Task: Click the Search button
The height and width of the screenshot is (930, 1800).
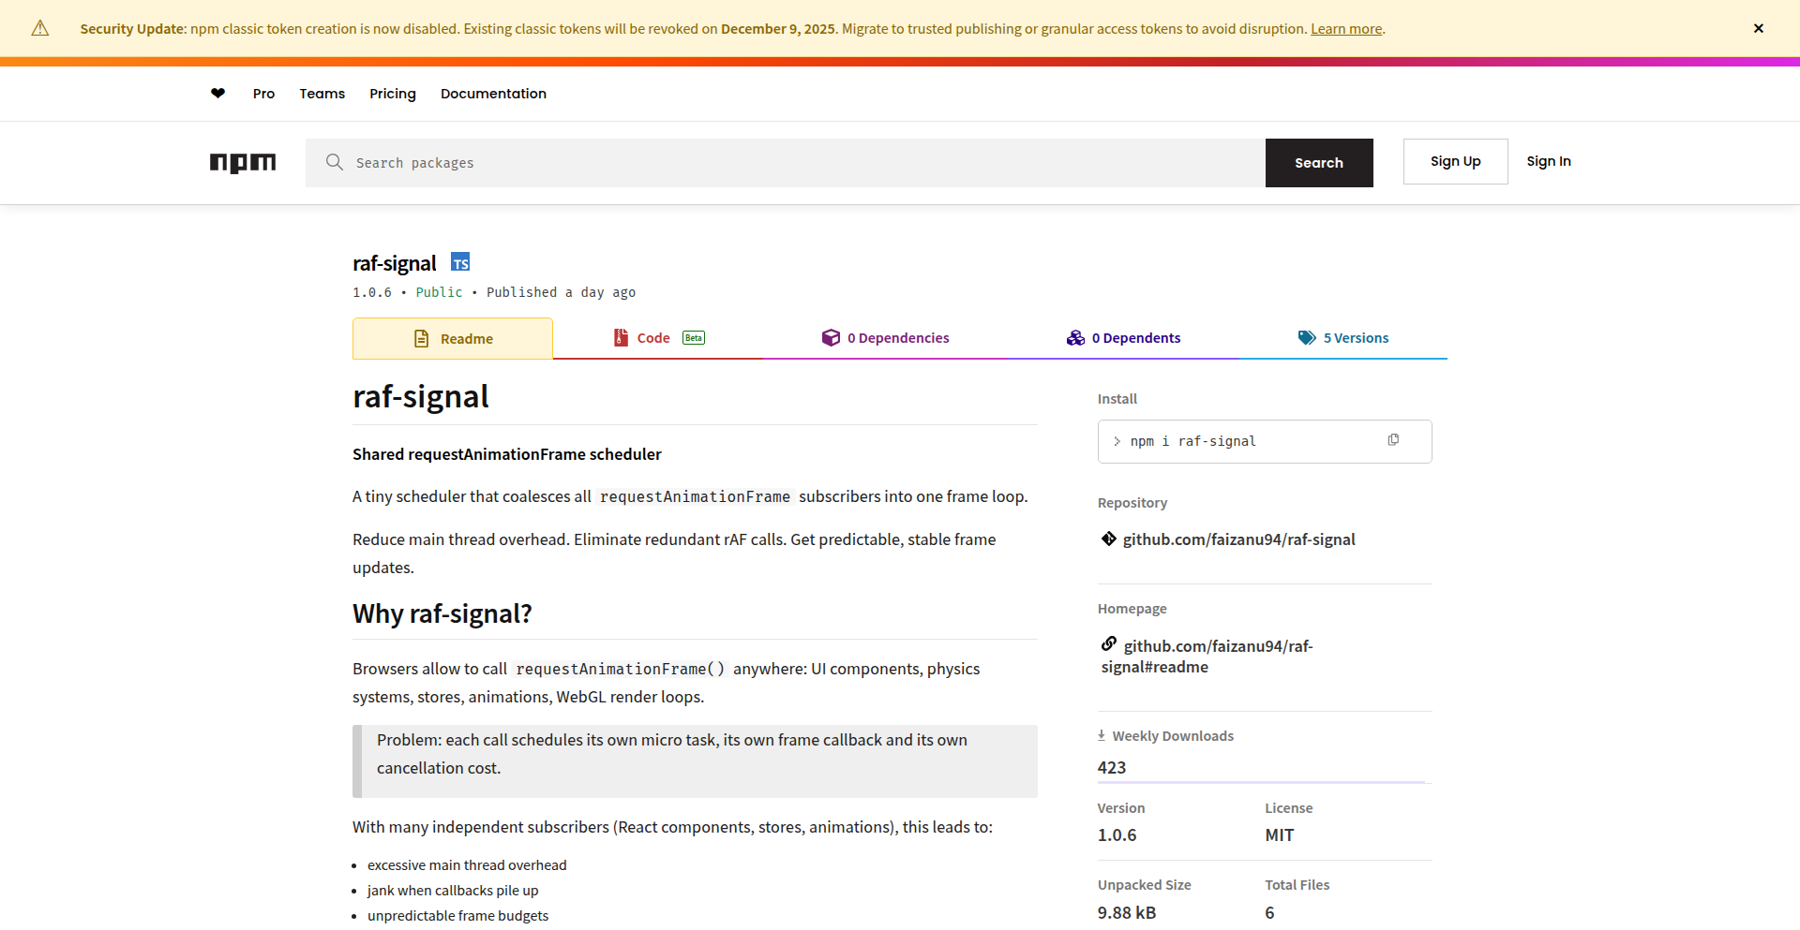Action: coord(1319,163)
